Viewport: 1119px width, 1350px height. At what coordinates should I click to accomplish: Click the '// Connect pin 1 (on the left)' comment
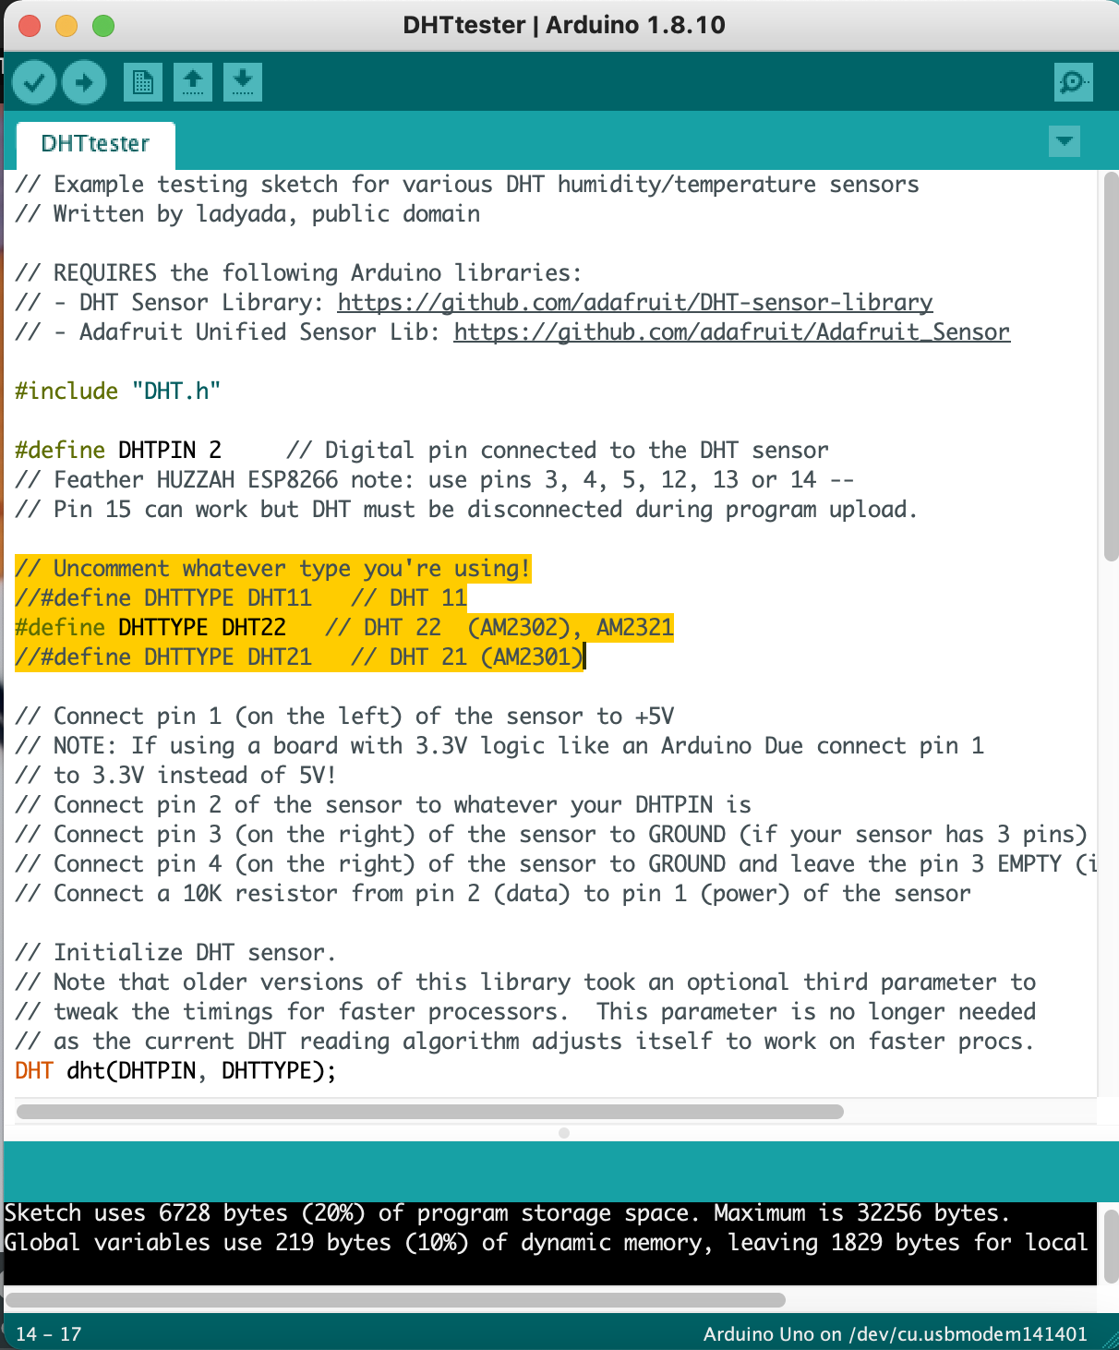[344, 717]
